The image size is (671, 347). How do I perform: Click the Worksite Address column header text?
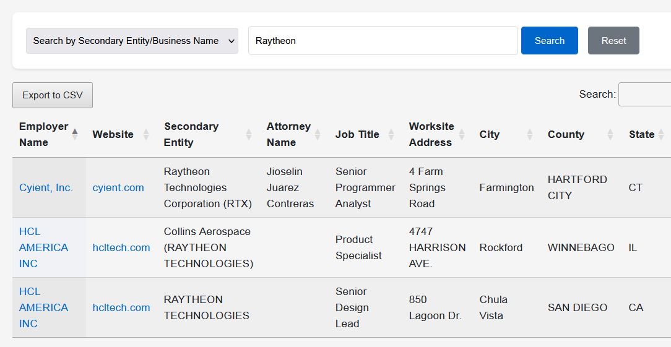pos(431,134)
